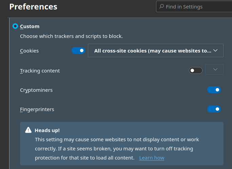Image resolution: width=232 pixels, height=169 pixels.
Task: Click the Heads up! title text
Action: tap(47, 130)
